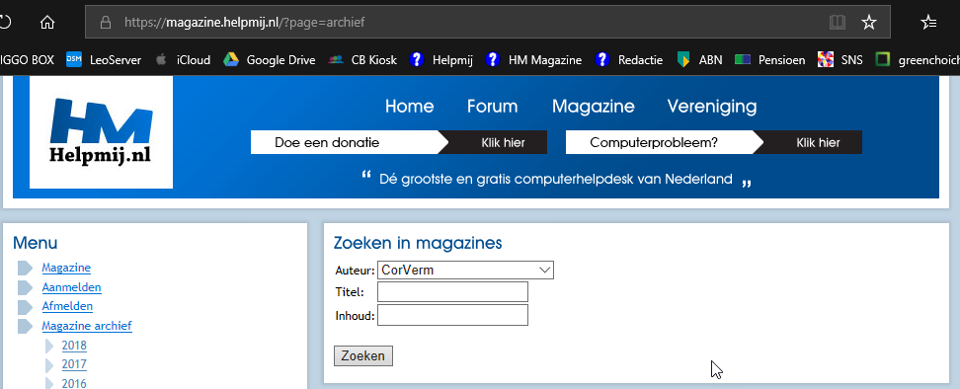Add page to favorites with star icon
Screen dimensions: 960x389
869,23
